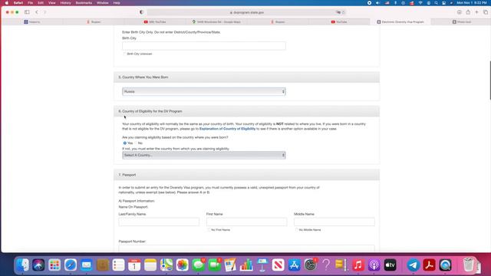Toggle Safari sidebar button
The image size is (491, 276).
[27, 12]
